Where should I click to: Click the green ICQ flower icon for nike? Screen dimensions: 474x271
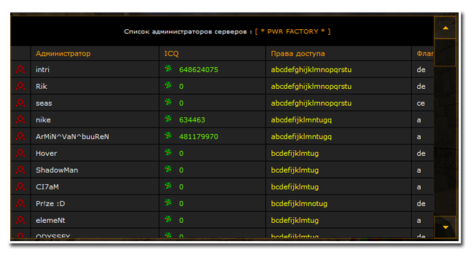pos(168,119)
